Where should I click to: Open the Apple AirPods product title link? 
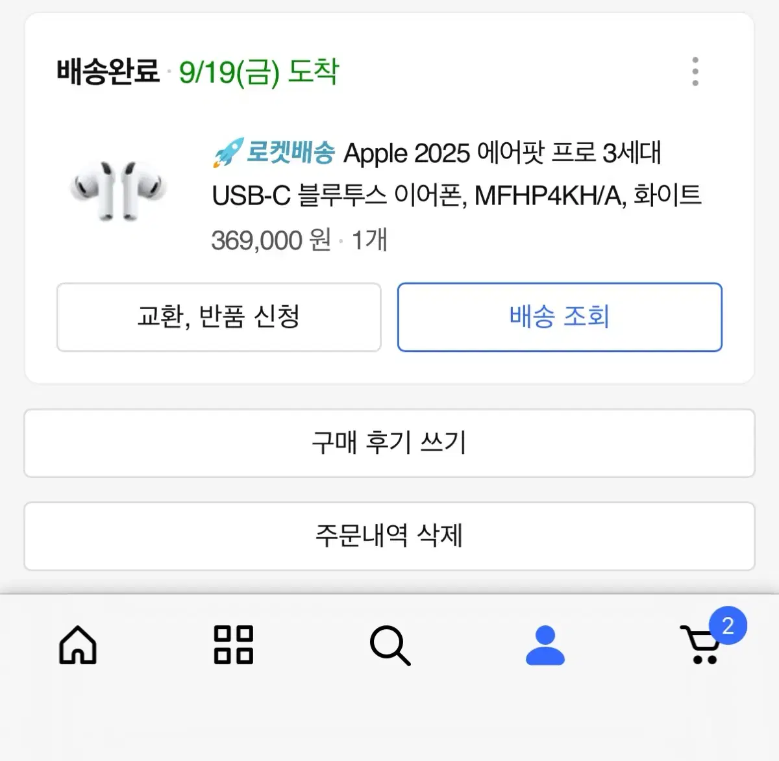(454, 173)
